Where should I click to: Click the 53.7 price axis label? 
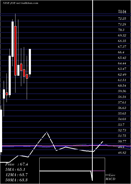pyautogui.click(x=121, y=125)
